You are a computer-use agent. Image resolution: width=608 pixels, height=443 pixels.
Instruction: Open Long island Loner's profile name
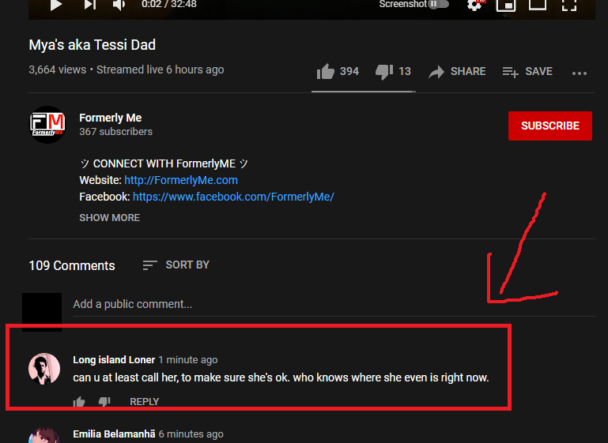(114, 360)
